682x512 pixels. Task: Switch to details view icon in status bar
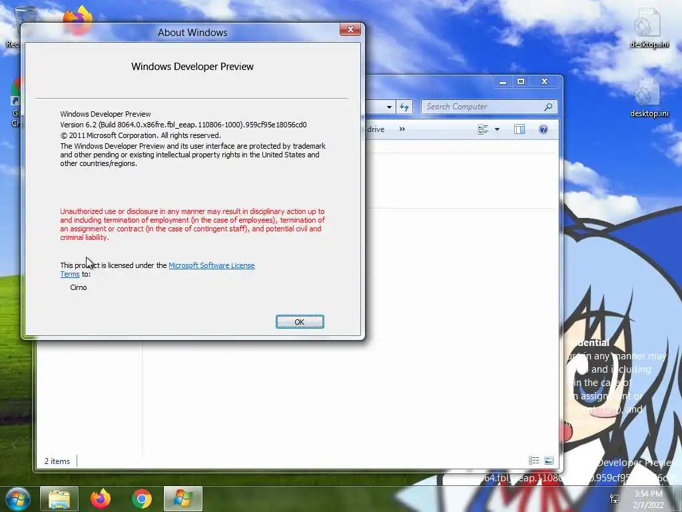tap(533, 460)
